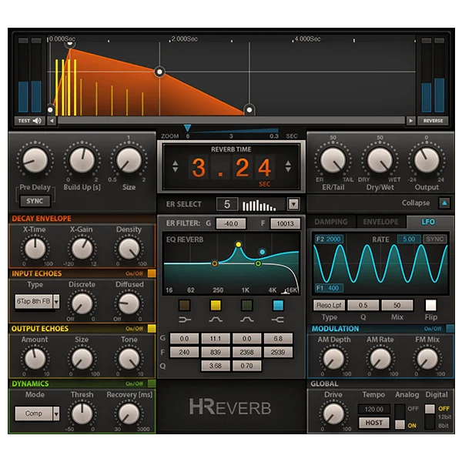The width and height of the screenshot is (462, 462).
Task: Click the AM Depth knob
Action: tap(333, 359)
